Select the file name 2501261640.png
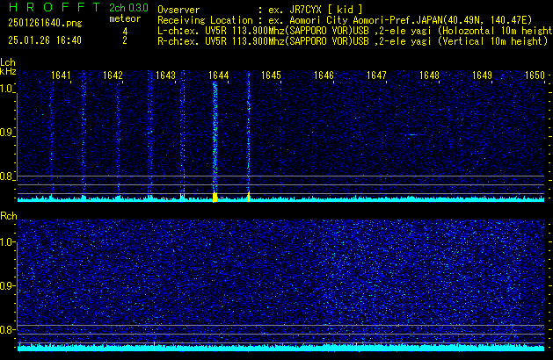This screenshot has width=553, height=360. tap(45, 23)
